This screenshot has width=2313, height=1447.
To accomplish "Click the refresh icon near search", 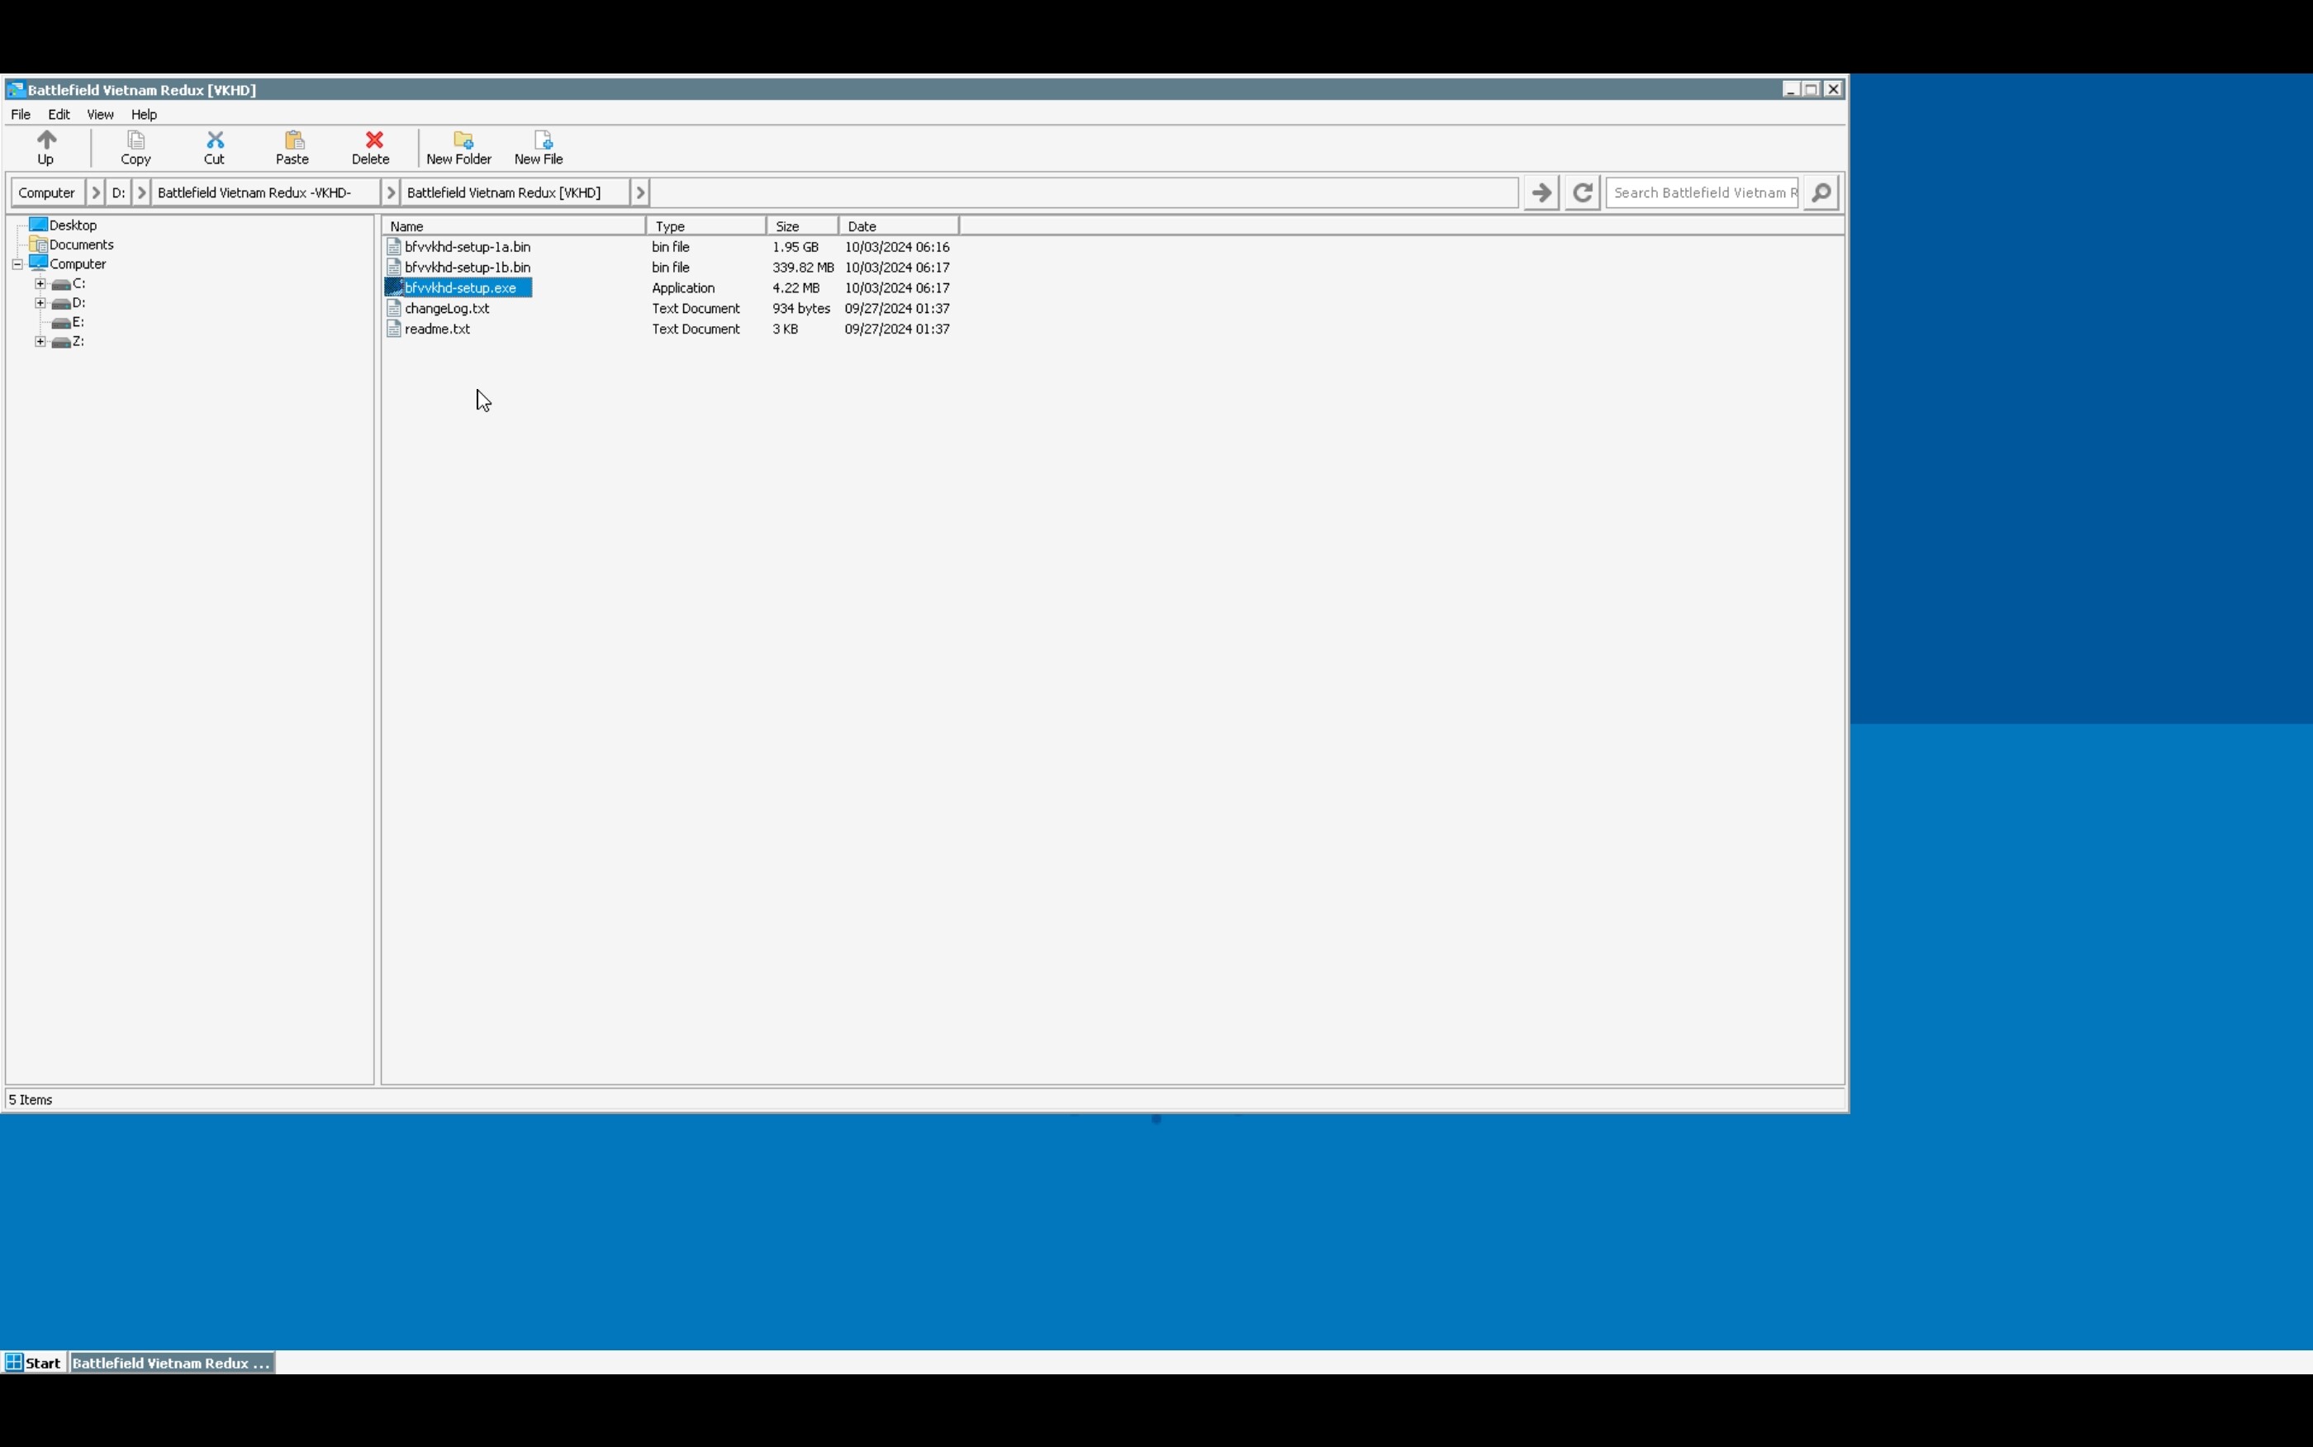I will click(x=1582, y=192).
